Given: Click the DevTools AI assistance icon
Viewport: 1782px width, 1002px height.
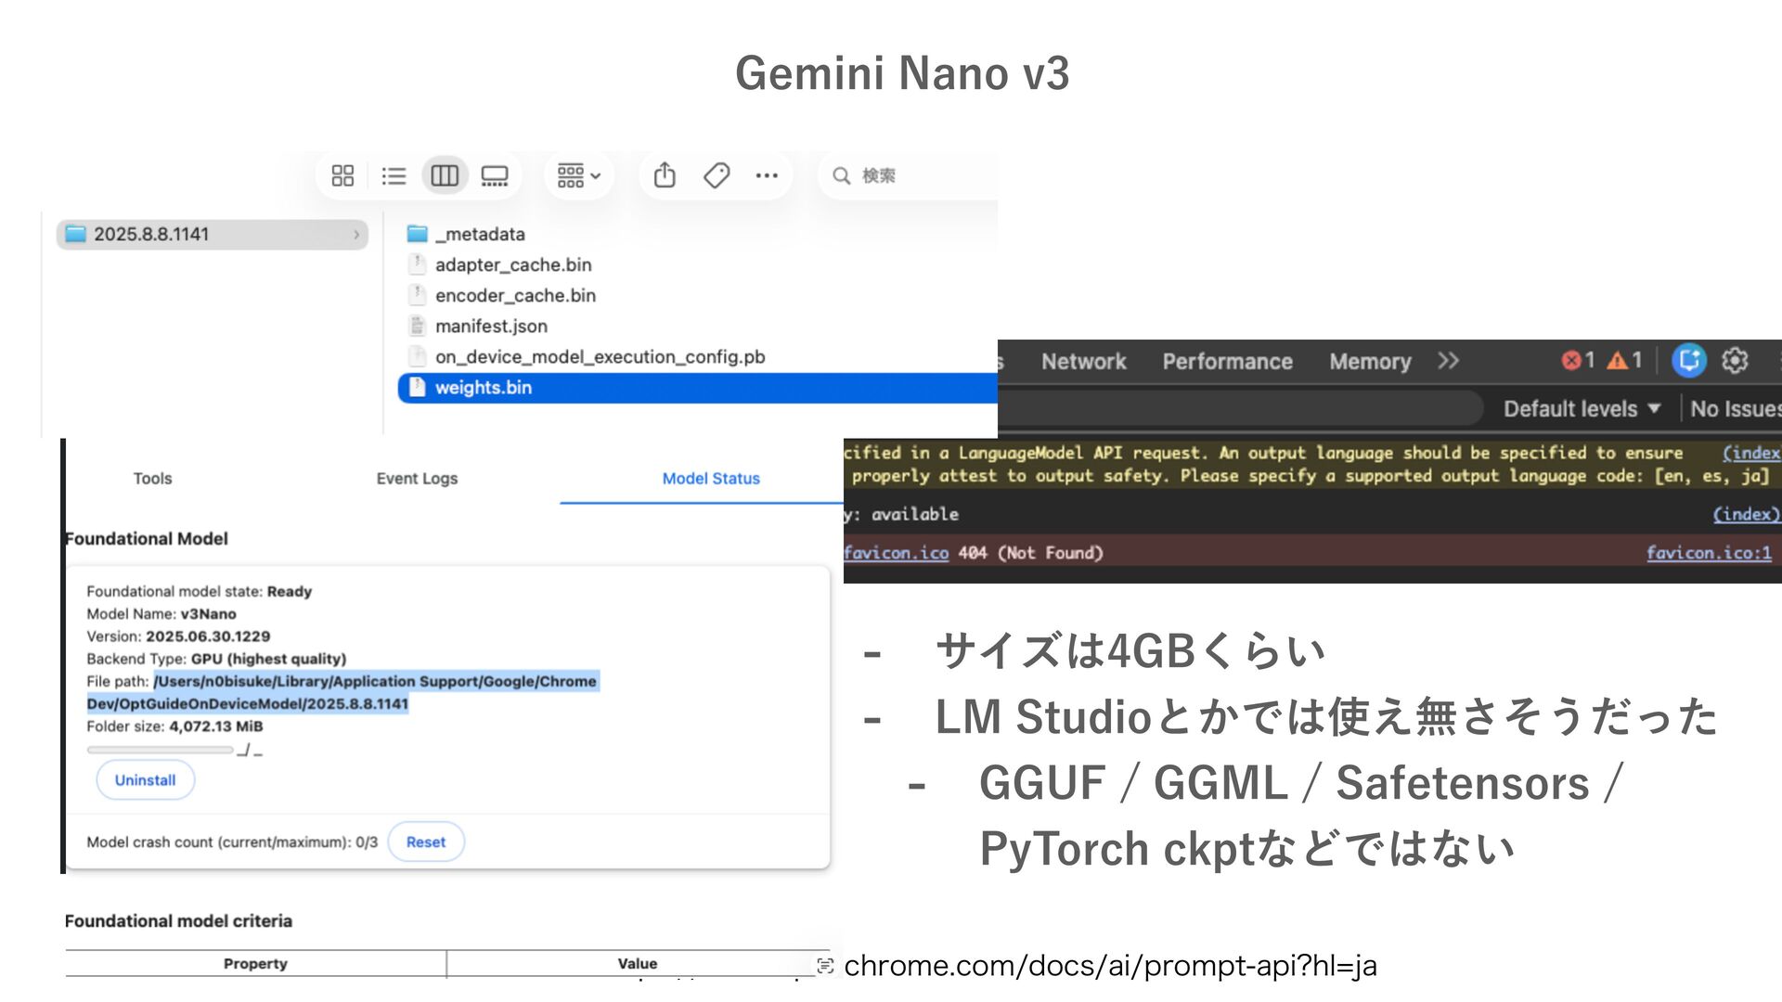Looking at the screenshot, I should click(x=1688, y=360).
